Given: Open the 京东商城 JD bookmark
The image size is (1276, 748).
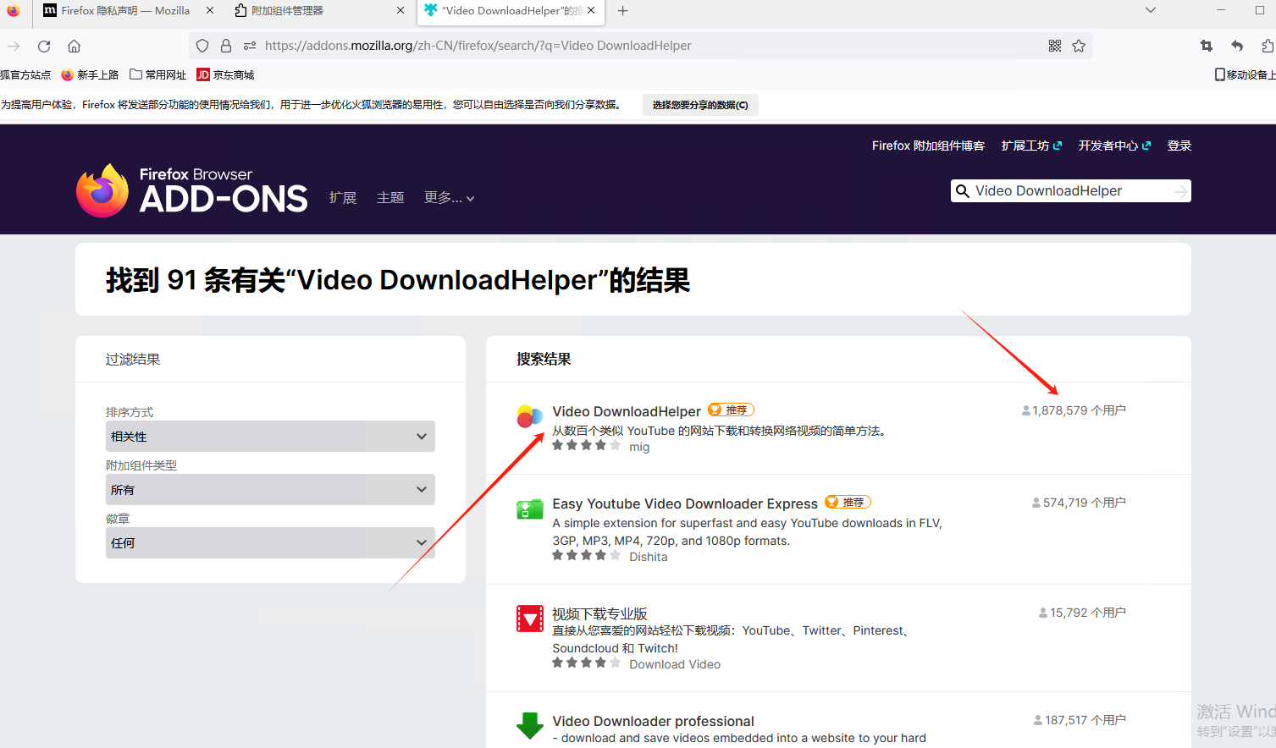Looking at the screenshot, I should point(225,74).
